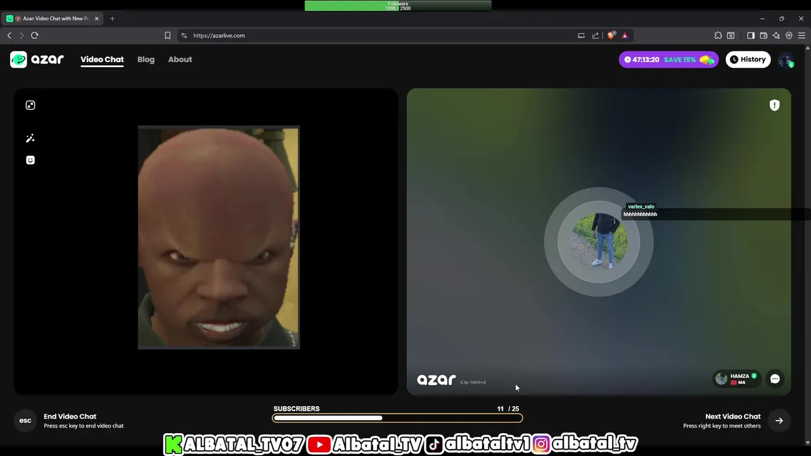Open the extensions puzzle icon
Viewport: 811px width, 456px height.
pyautogui.click(x=718, y=35)
